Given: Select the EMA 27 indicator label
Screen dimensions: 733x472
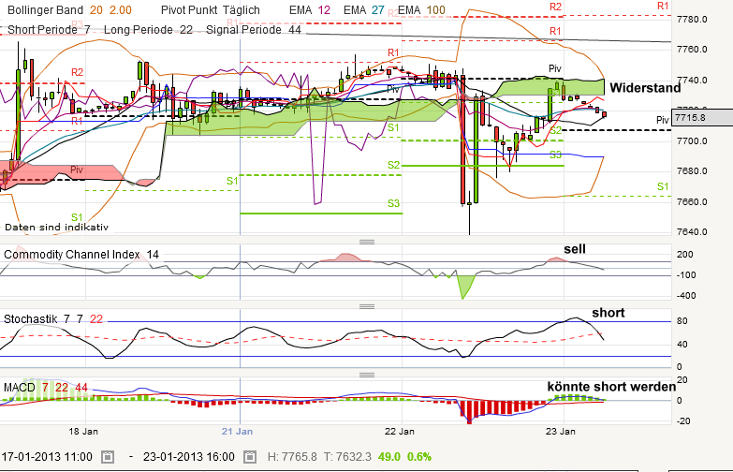Looking at the screenshot, I should point(364,9).
